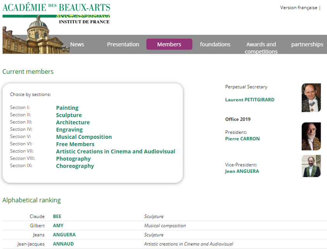Open member ANNAUD in alphabetical list

pyautogui.click(x=63, y=244)
